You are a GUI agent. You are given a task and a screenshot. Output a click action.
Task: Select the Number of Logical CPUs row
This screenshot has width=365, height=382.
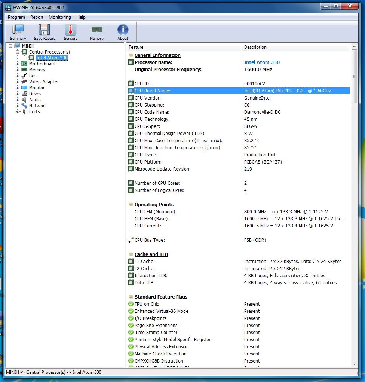click(239, 190)
